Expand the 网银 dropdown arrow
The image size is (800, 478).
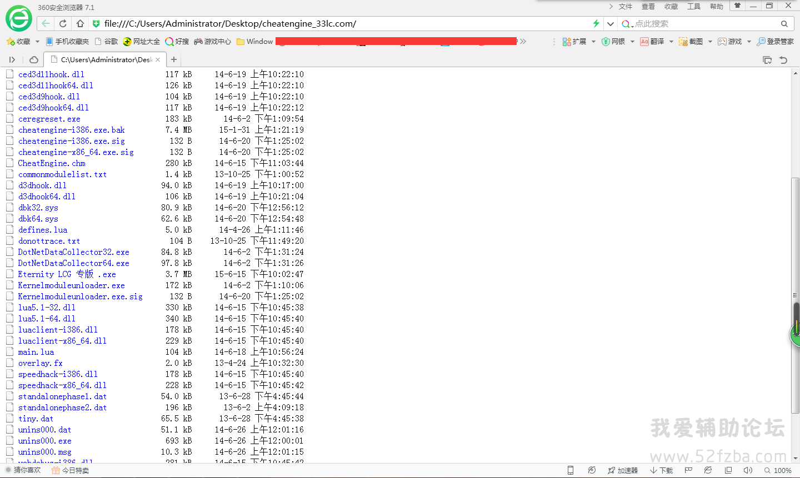tap(632, 42)
